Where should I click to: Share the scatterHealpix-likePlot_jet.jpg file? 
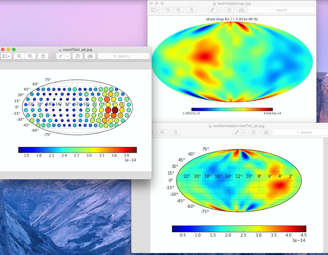point(175,132)
